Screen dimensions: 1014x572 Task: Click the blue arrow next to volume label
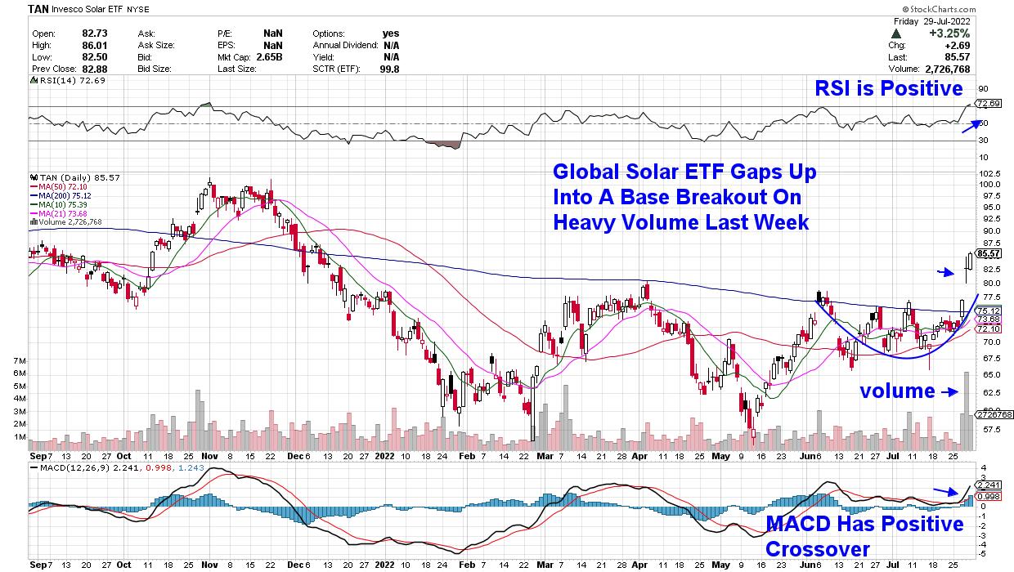(x=951, y=392)
